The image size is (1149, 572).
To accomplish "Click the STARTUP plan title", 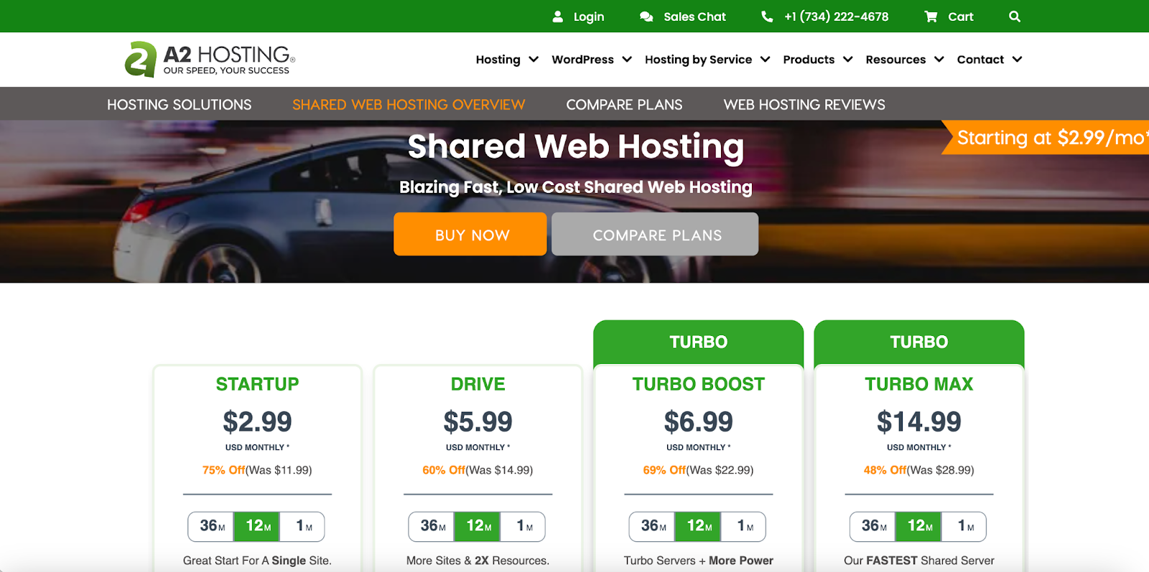I will point(257,384).
